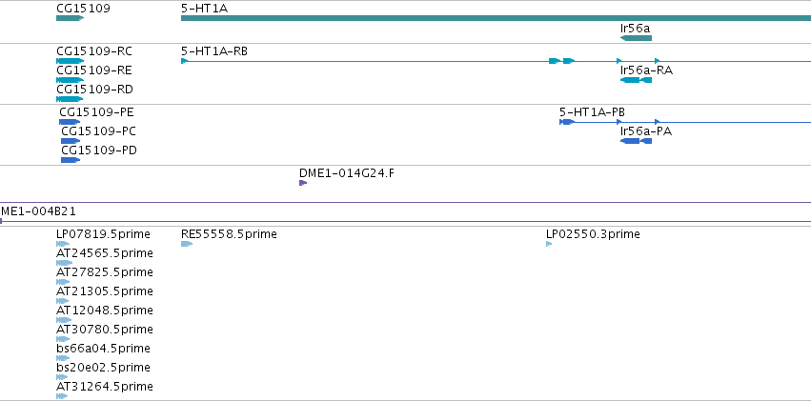Click the AT24565.5prime label
Screen dimensions: 811x401
[x=105, y=253]
